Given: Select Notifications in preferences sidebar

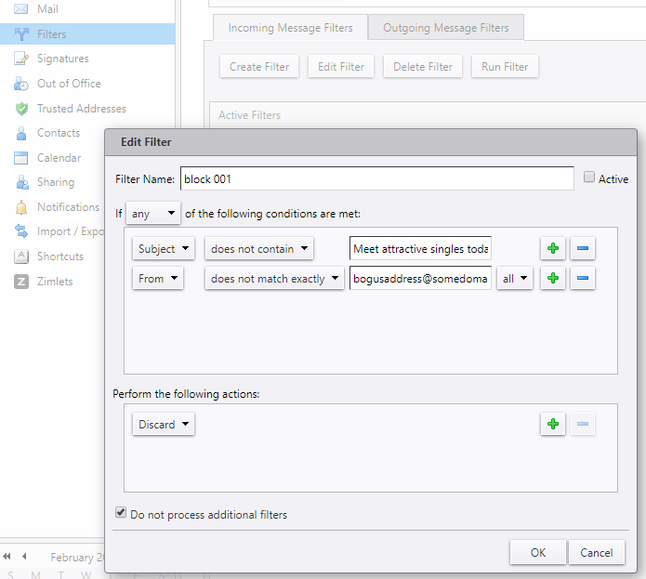Looking at the screenshot, I should (x=69, y=207).
